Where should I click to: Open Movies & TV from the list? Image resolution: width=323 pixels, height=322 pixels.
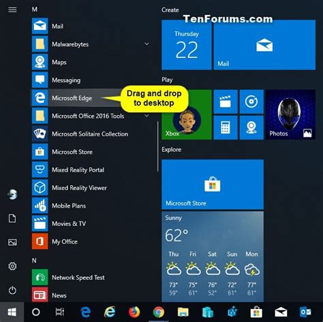point(91,223)
